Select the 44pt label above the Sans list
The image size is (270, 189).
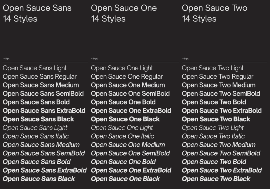pos(7,59)
